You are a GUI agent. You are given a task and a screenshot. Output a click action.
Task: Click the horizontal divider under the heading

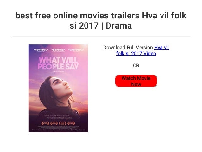click(x=101, y=36)
